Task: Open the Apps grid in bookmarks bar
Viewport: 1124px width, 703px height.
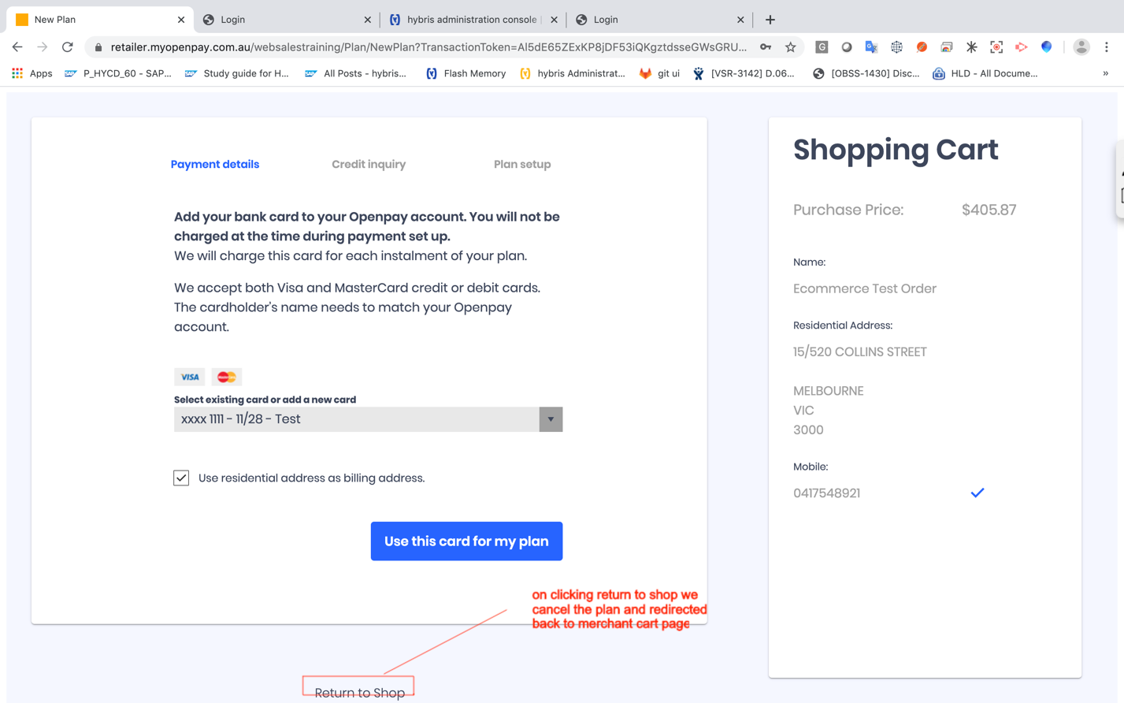Action: pyautogui.click(x=32, y=73)
